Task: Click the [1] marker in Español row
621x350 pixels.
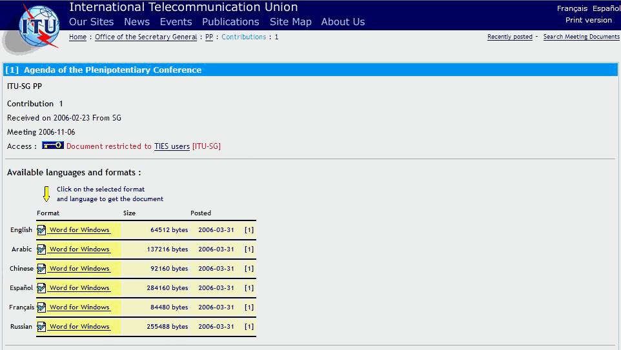Action: (249, 288)
